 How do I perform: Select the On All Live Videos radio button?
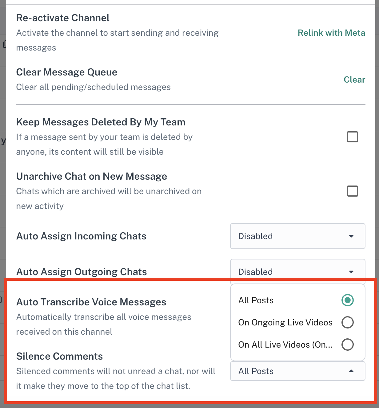coord(347,345)
